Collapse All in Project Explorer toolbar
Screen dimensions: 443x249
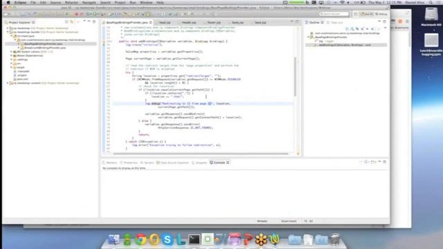pos(66,21)
